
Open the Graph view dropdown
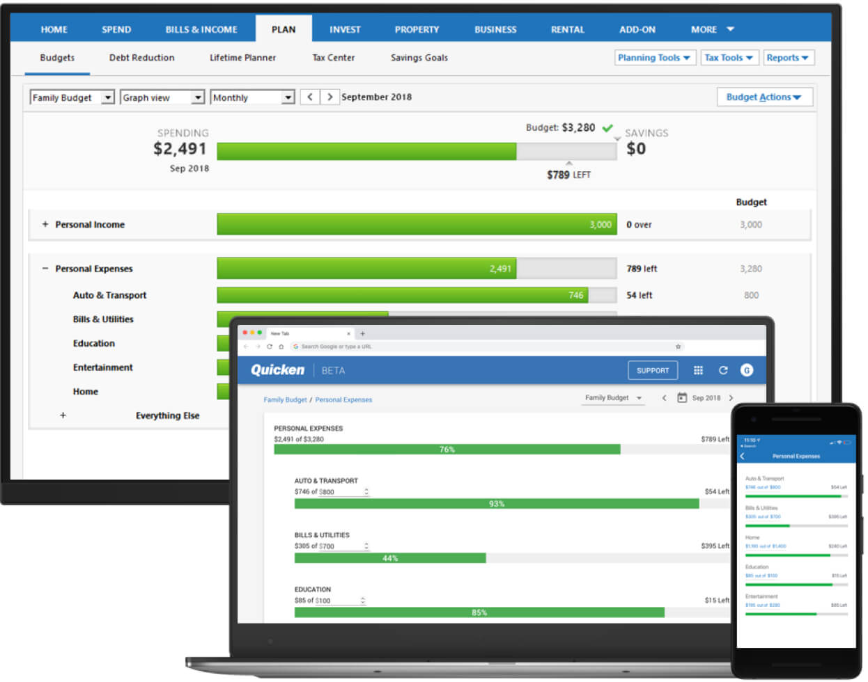(x=162, y=97)
